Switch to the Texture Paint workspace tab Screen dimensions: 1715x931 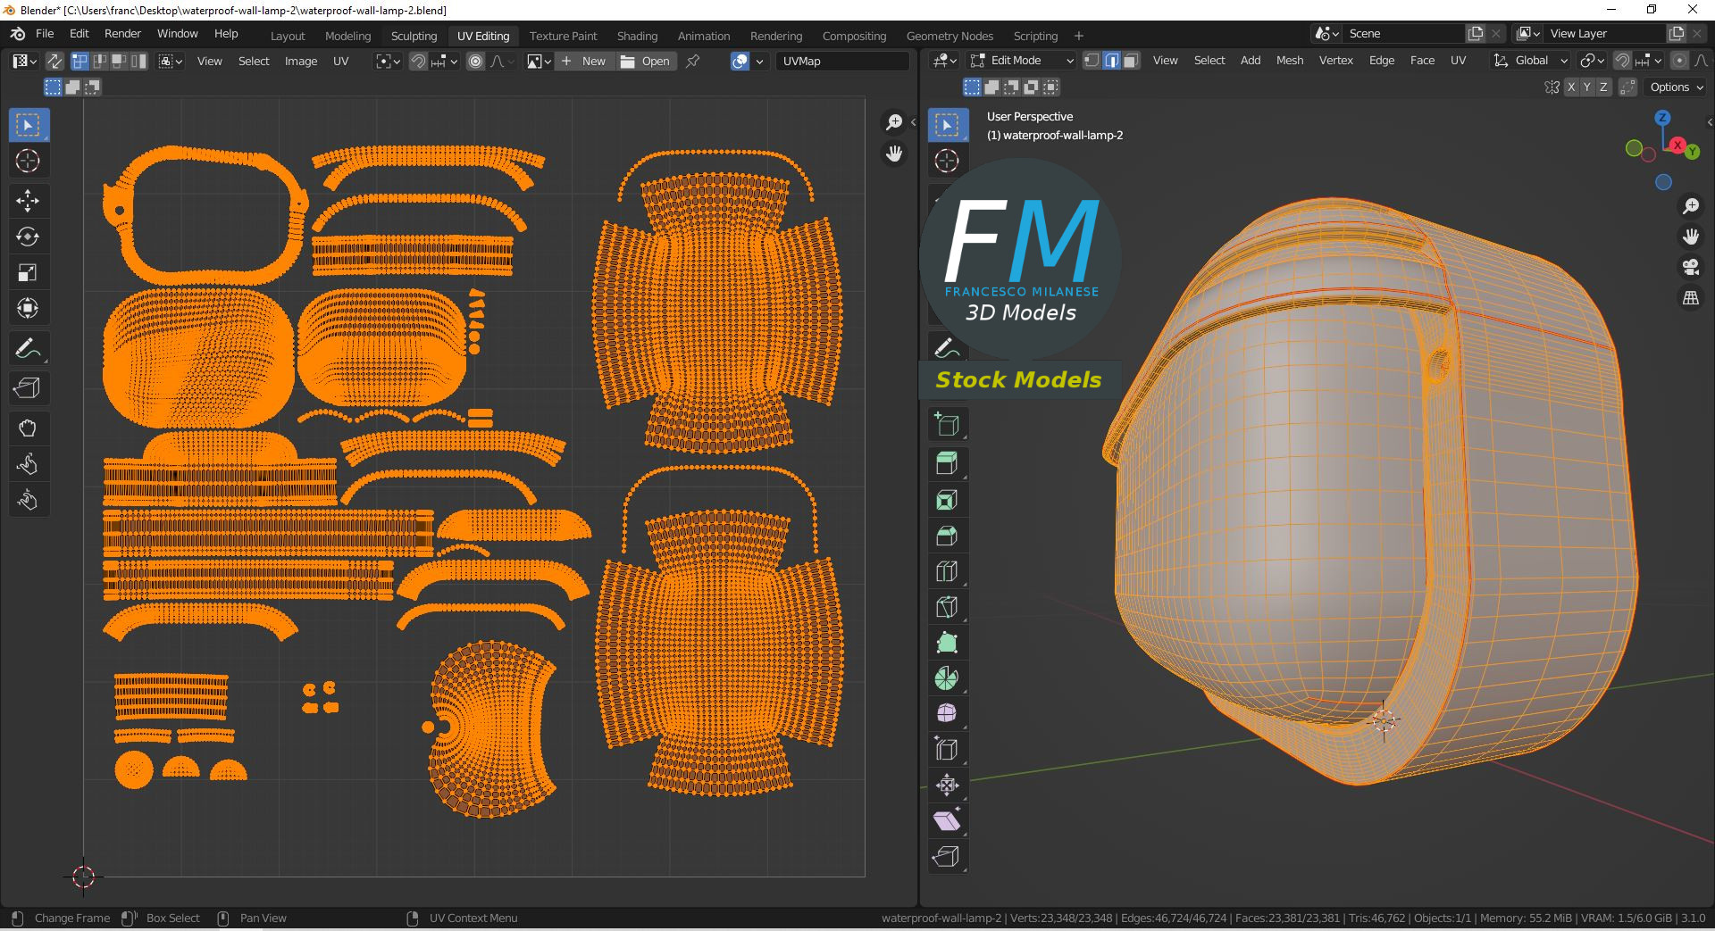click(x=563, y=36)
